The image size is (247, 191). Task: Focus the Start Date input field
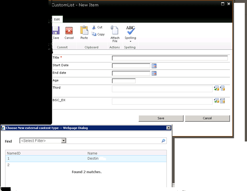tap(131, 66)
